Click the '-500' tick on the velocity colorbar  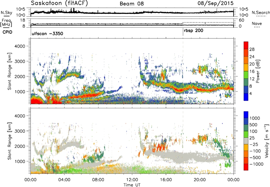(255, 157)
